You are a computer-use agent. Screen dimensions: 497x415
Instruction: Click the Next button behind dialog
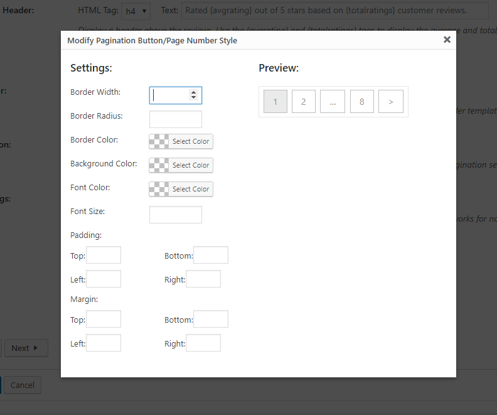[x=26, y=348]
